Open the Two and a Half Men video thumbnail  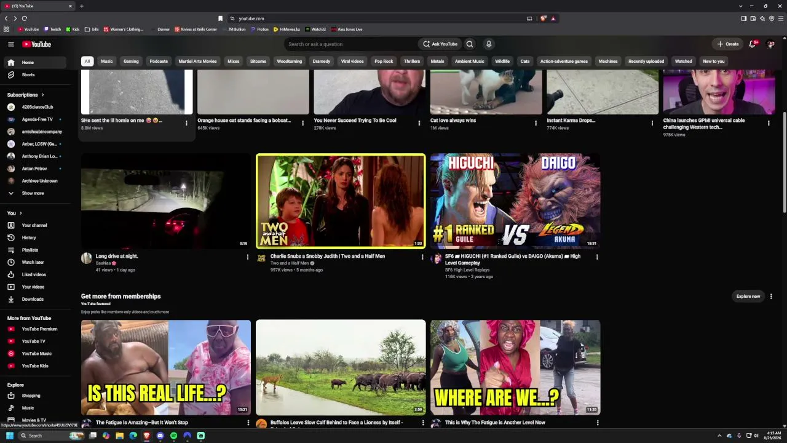coord(341,201)
